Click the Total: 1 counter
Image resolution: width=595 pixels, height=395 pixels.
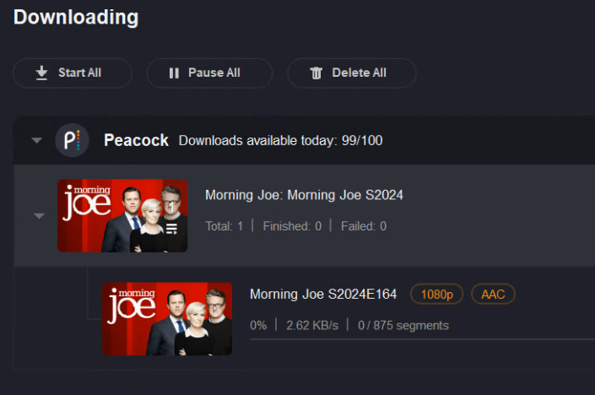point(224,226)
